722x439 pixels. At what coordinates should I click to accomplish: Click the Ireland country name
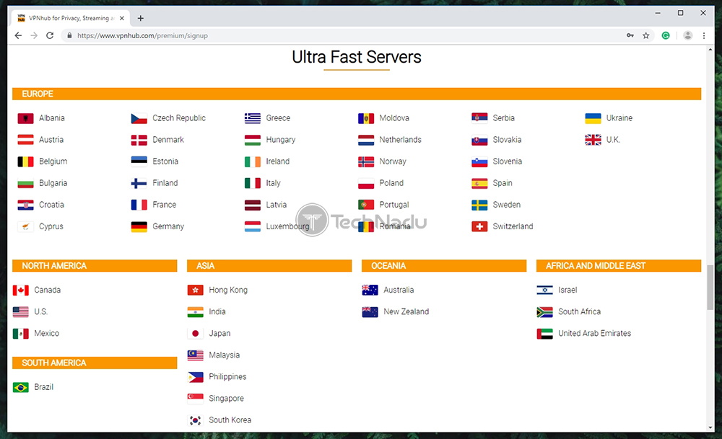click(278, 161)
